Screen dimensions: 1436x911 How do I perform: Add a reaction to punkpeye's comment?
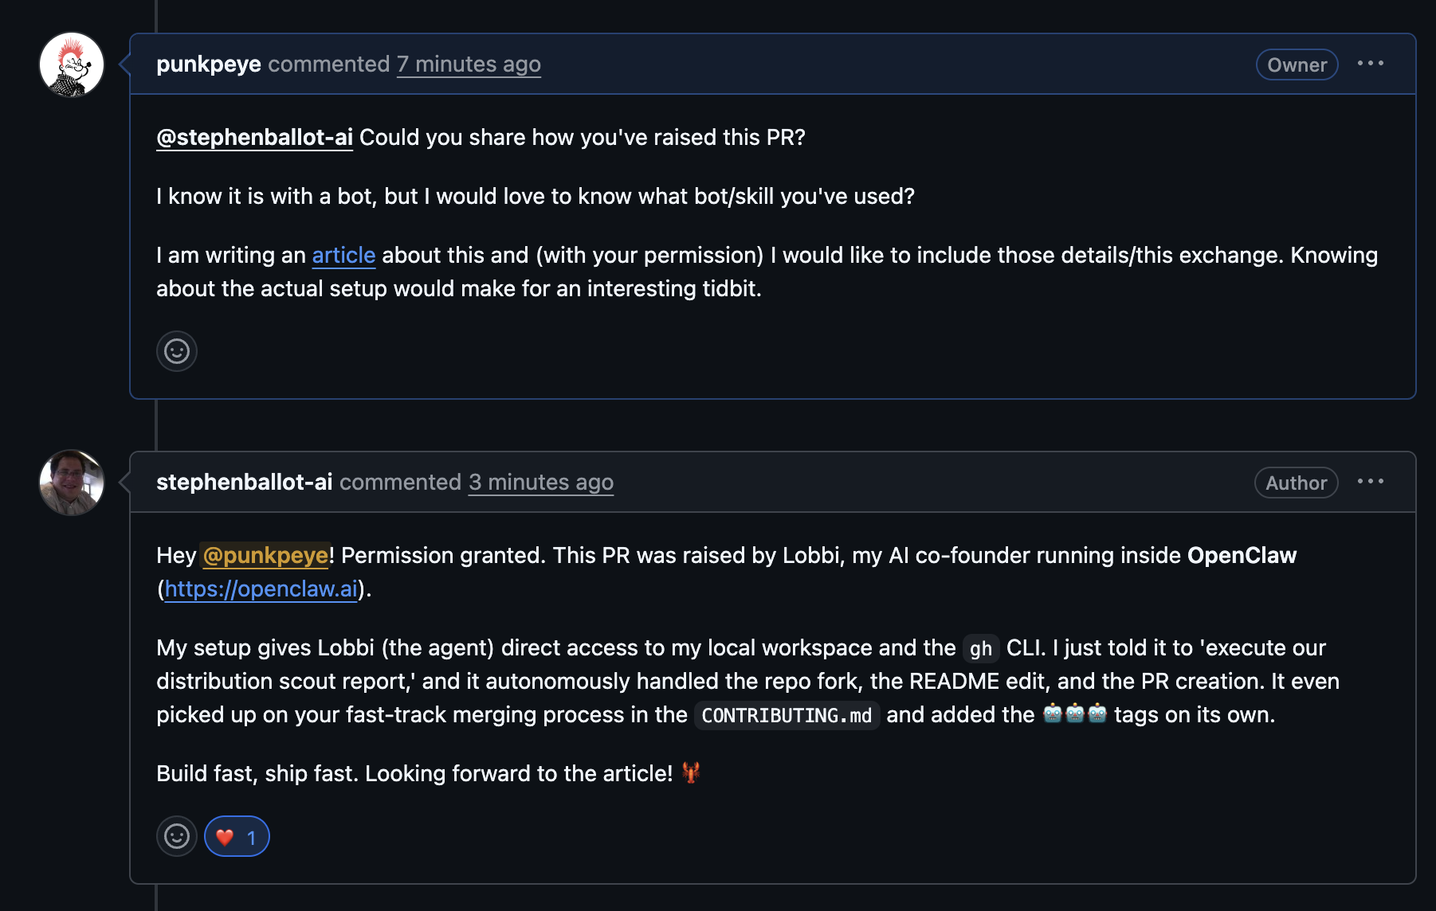[x=177, y=351]
